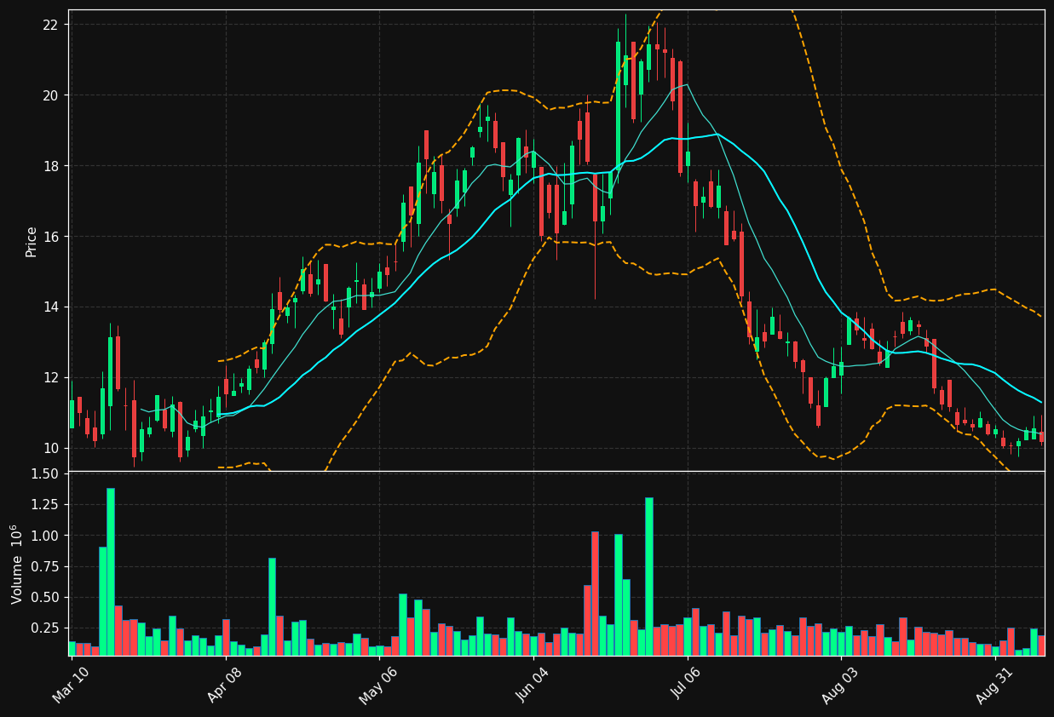Click the volume tick label 1.00
The image size is (1054, 717).
(45, 536)
